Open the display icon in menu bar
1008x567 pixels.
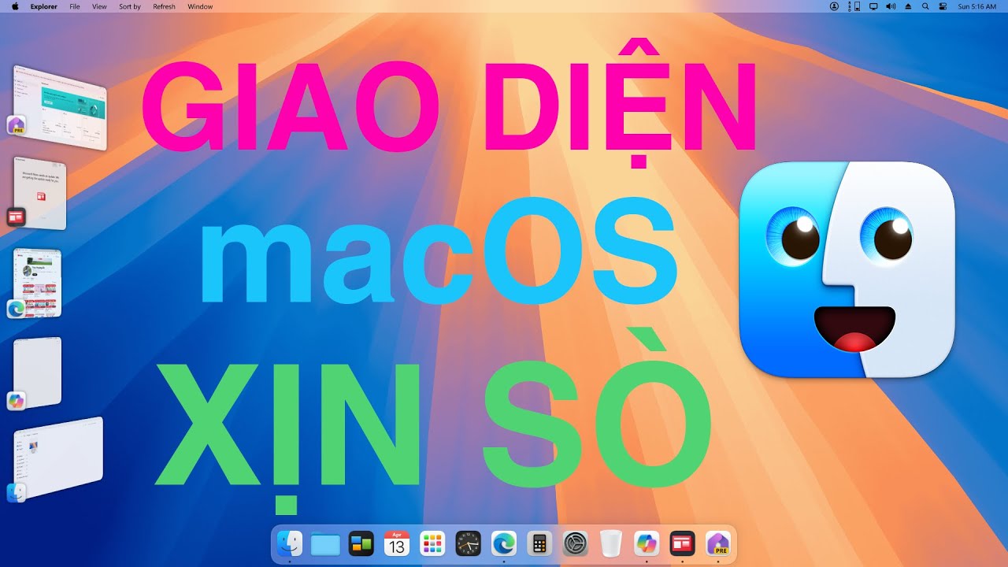tap(873, 6)
